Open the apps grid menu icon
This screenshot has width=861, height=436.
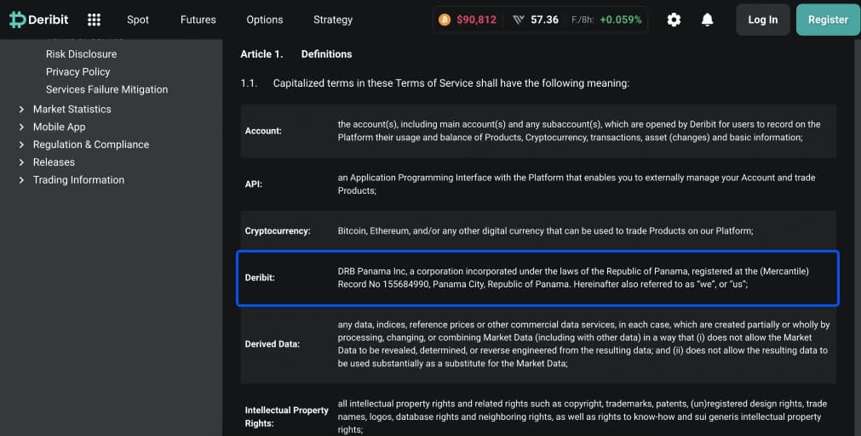pyautogui.click(x=94, y=20)
